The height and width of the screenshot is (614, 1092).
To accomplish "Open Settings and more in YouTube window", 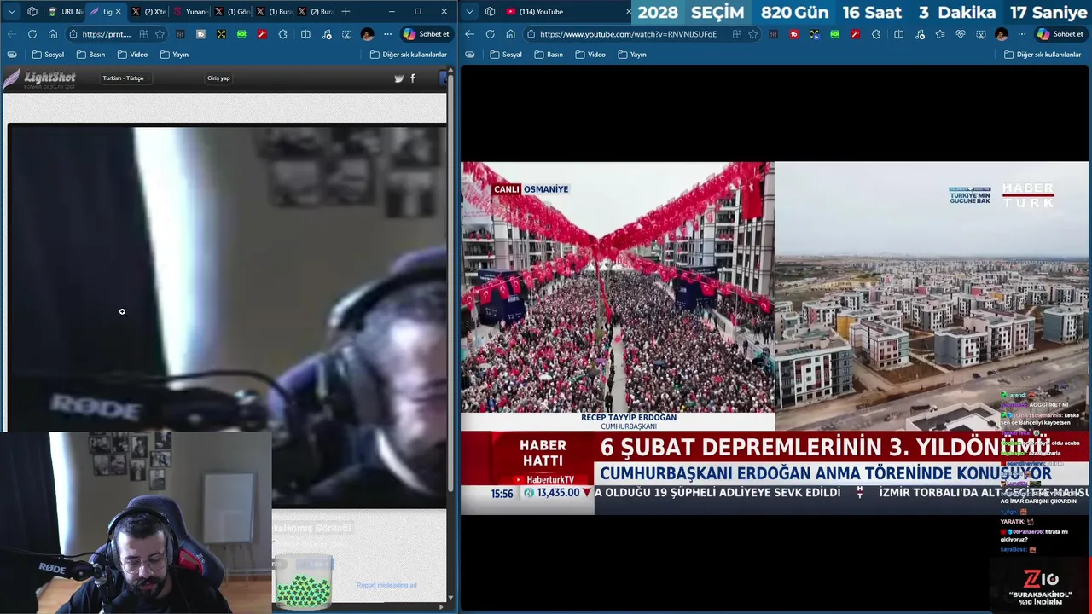I will 1021,34.
